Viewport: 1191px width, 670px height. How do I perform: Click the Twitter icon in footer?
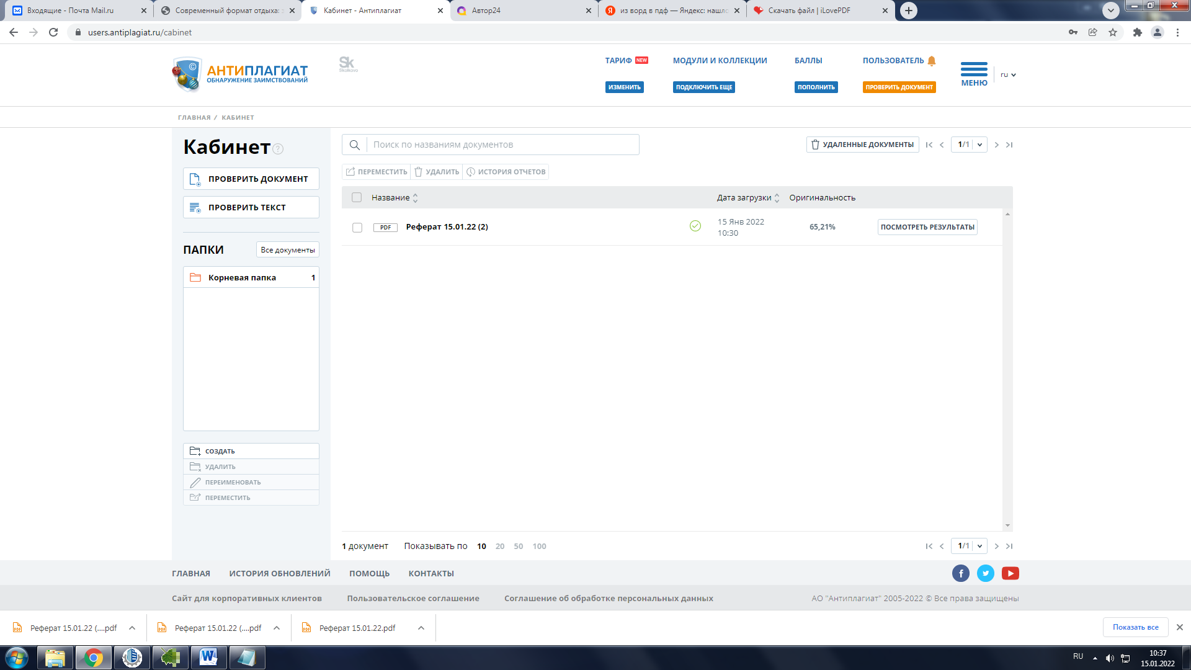[x=985, y=573]
